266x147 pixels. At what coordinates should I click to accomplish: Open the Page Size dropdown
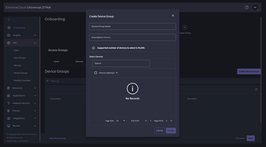(120, 121)
